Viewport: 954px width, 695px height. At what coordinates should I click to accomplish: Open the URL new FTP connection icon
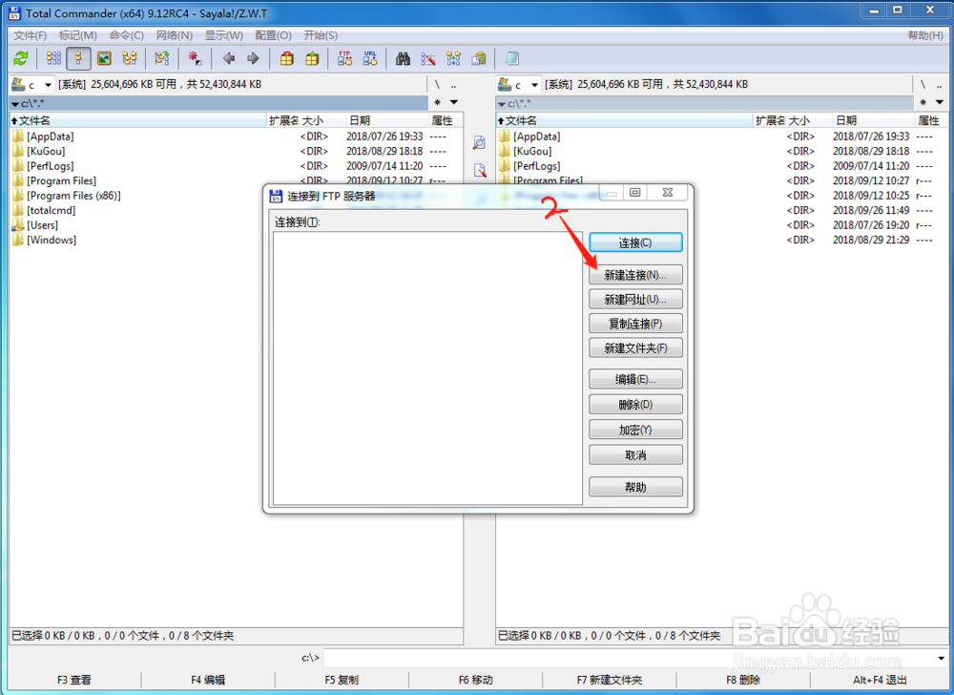[x=370, y=58]
